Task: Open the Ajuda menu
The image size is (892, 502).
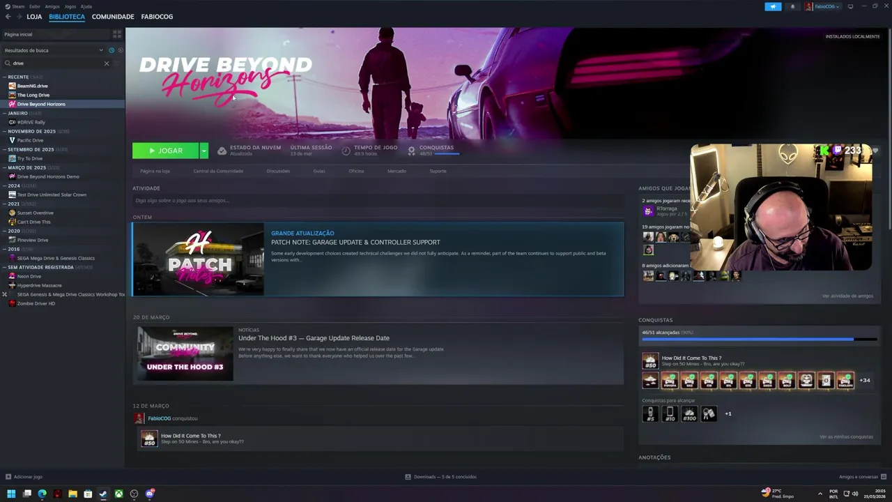Action: [86, 6]
